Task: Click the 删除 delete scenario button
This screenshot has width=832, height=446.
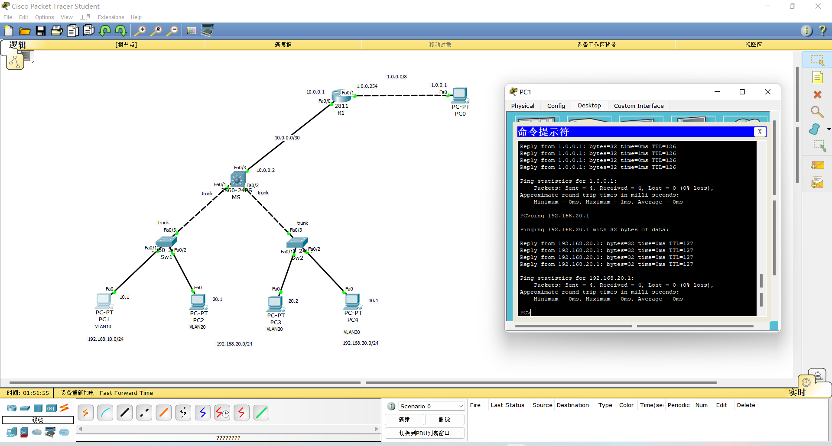Action: (x=445, y=420)
